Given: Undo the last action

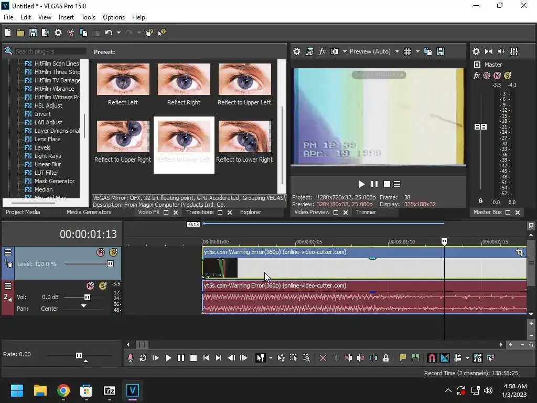Looking at the screenshot, I should pos(109,33).
